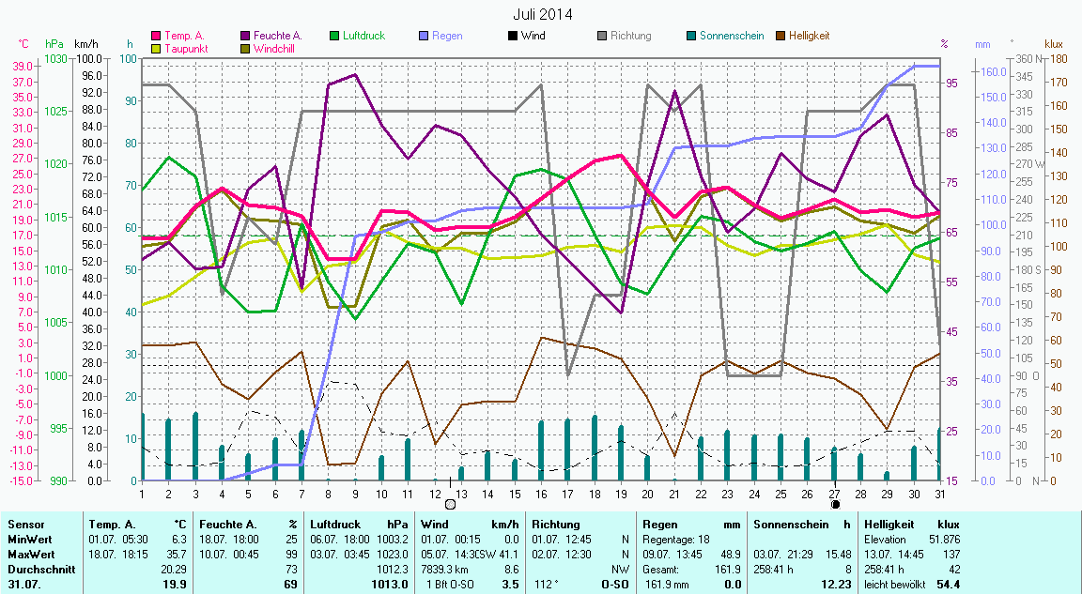
Task: Click the green Luftdruck legend swatch
Action: 334,36
